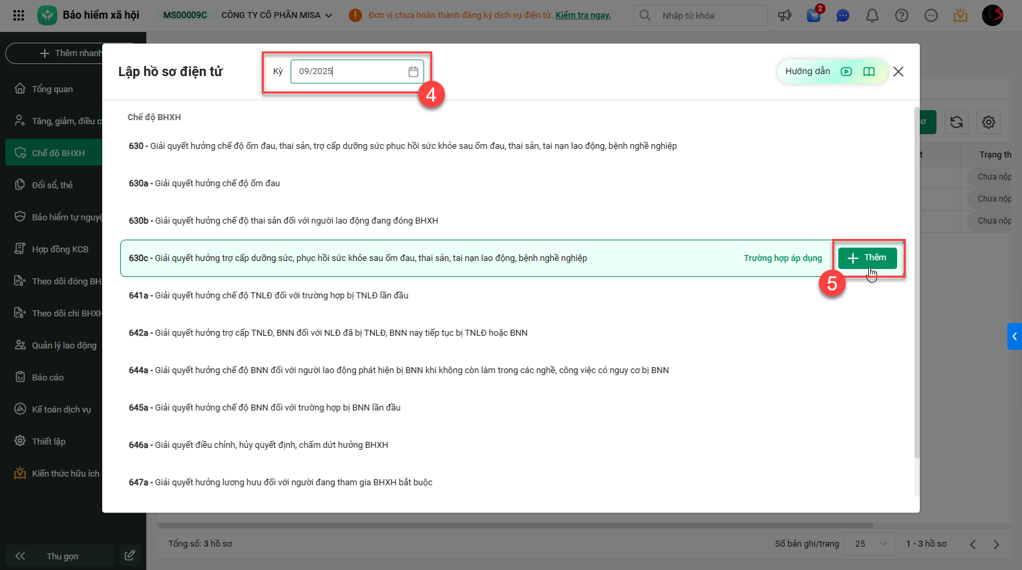This screenshot has height=570, width=1022.
Task: Open Bảo hiểm tự nguyện sidebar item
Action: [x=53, y=217]
